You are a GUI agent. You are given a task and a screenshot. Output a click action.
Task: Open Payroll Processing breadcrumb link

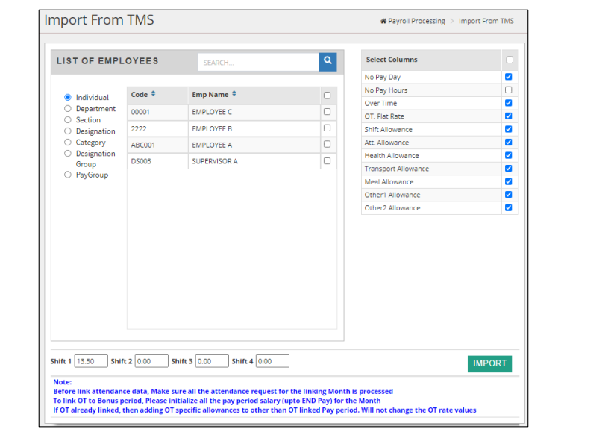point(416,22)
